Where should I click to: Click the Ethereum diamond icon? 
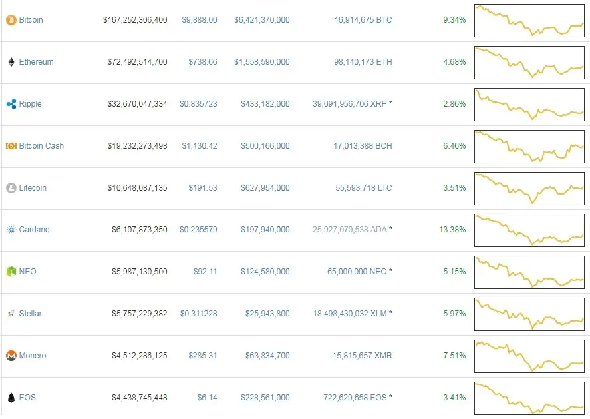tap(11, 62)
